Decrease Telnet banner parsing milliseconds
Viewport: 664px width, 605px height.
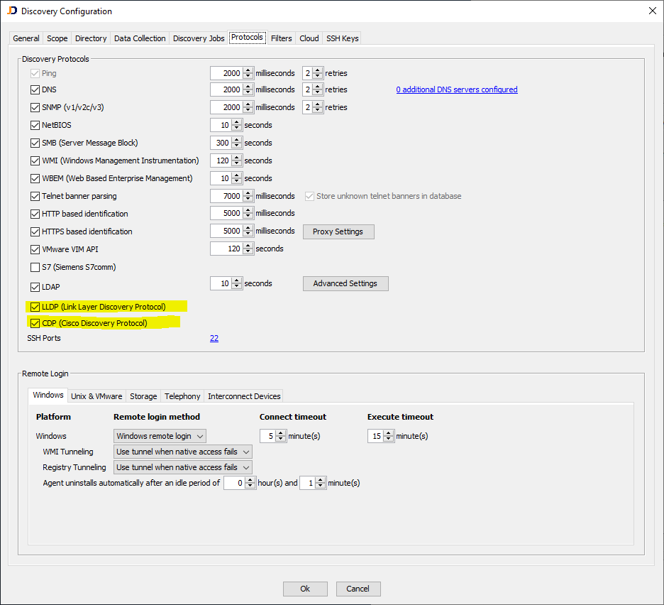(248, 198)
